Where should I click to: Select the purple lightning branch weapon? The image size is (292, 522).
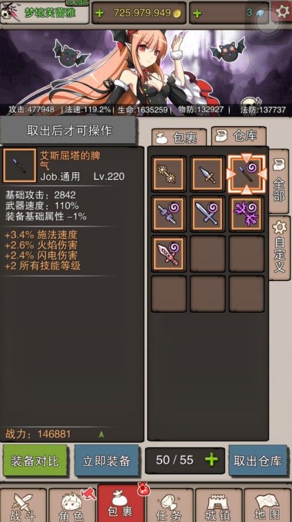point(247,213)
